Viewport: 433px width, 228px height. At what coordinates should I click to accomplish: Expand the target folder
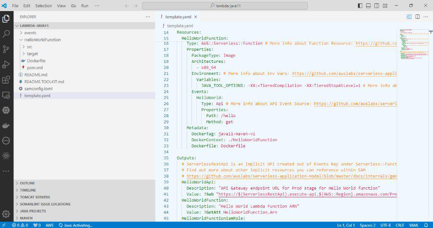(x=32, y=54)
